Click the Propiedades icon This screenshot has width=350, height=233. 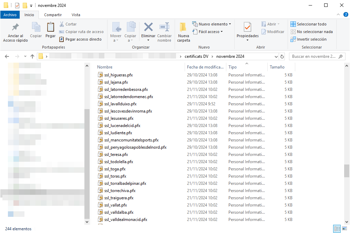248,28
